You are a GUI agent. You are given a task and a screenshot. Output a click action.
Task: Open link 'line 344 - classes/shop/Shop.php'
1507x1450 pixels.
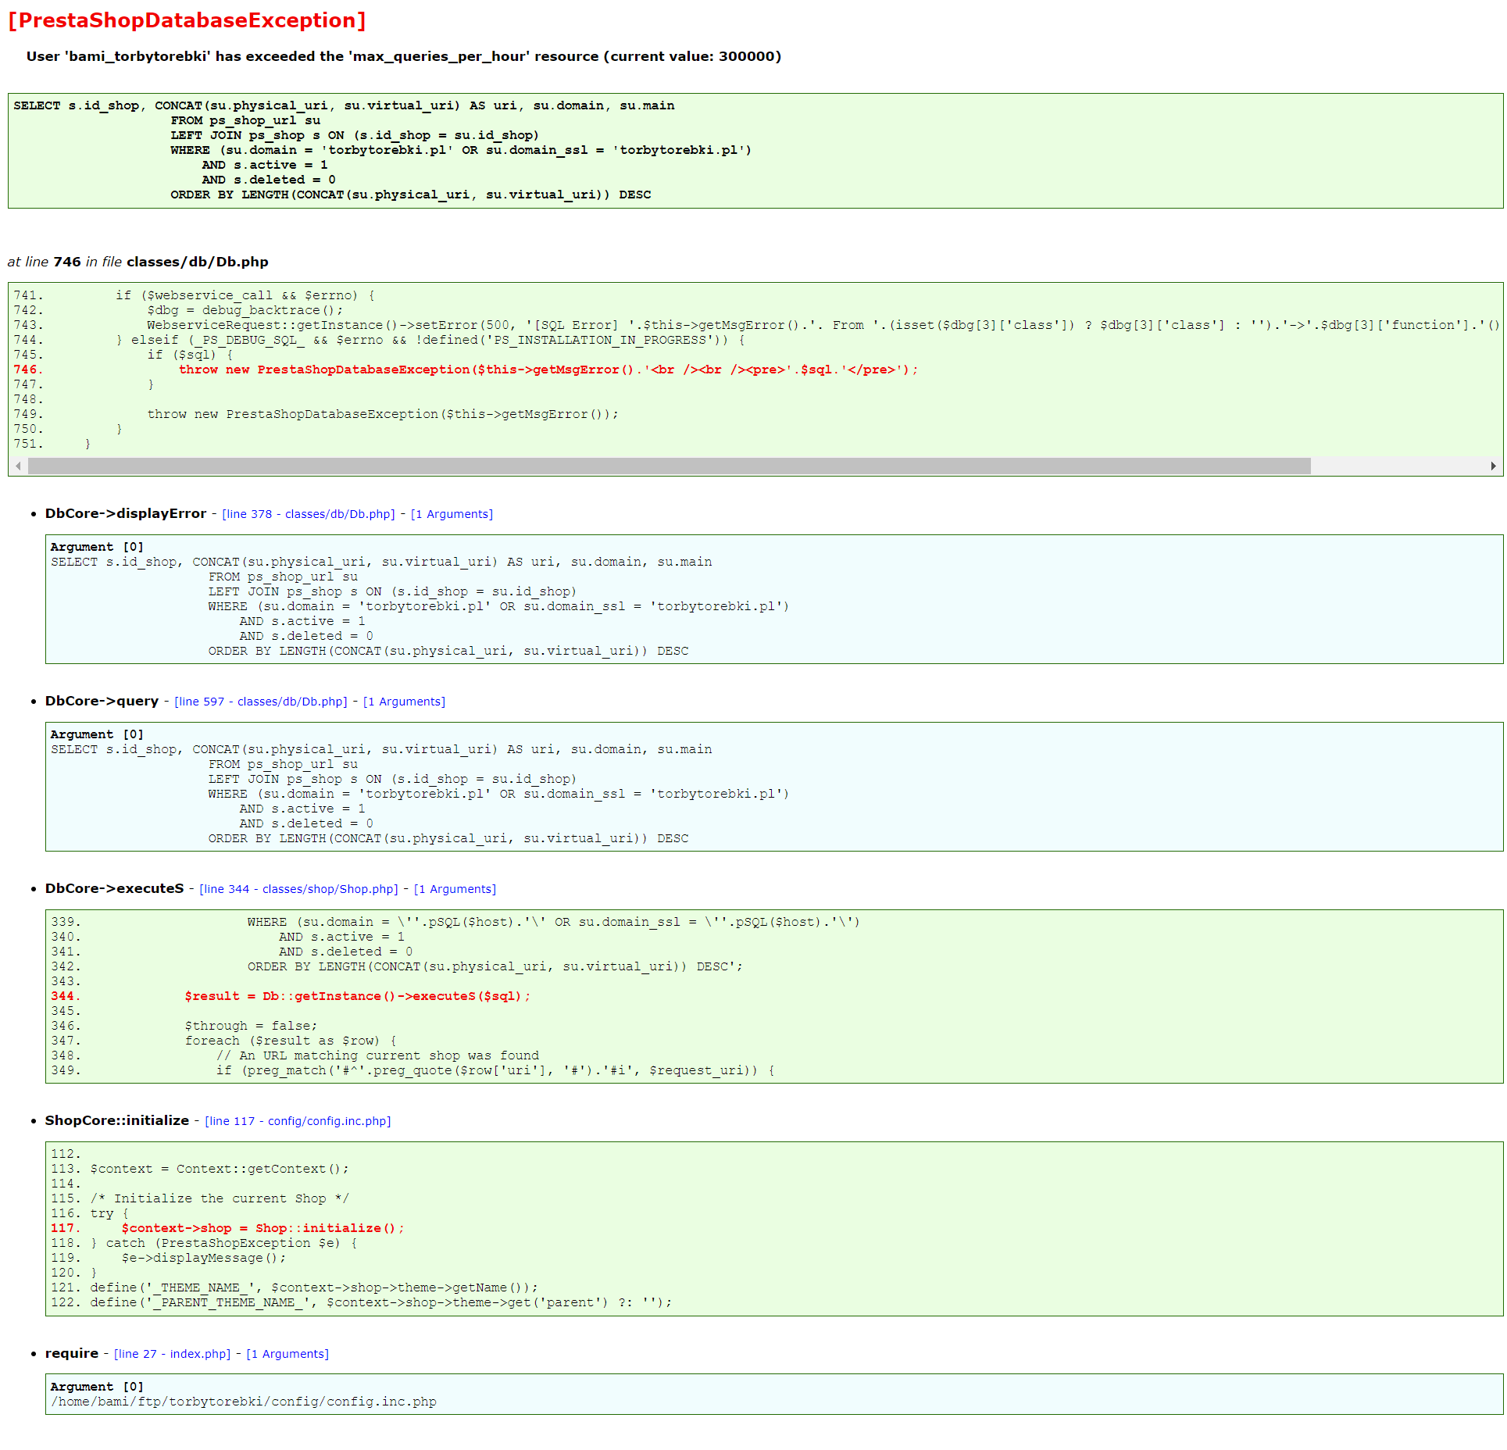(298, 889)
